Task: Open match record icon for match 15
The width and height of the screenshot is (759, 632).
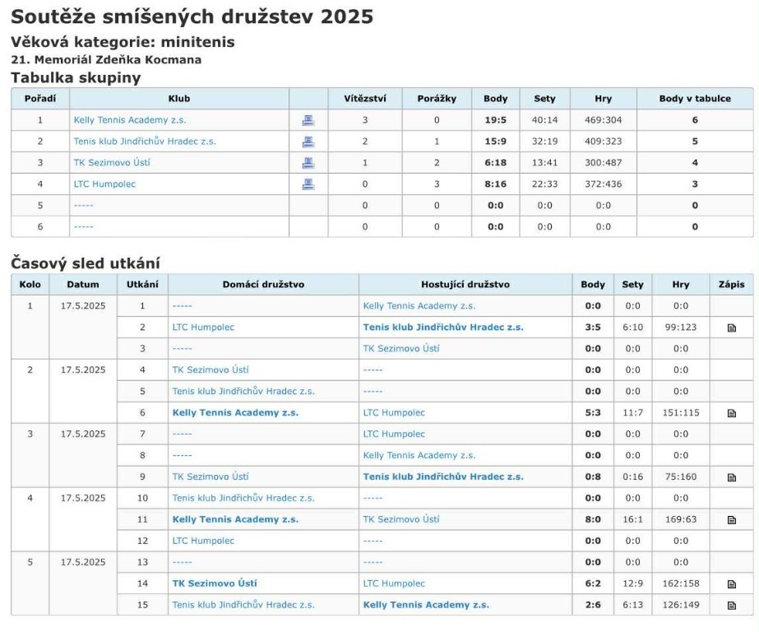Action: [x=731, y=606]
